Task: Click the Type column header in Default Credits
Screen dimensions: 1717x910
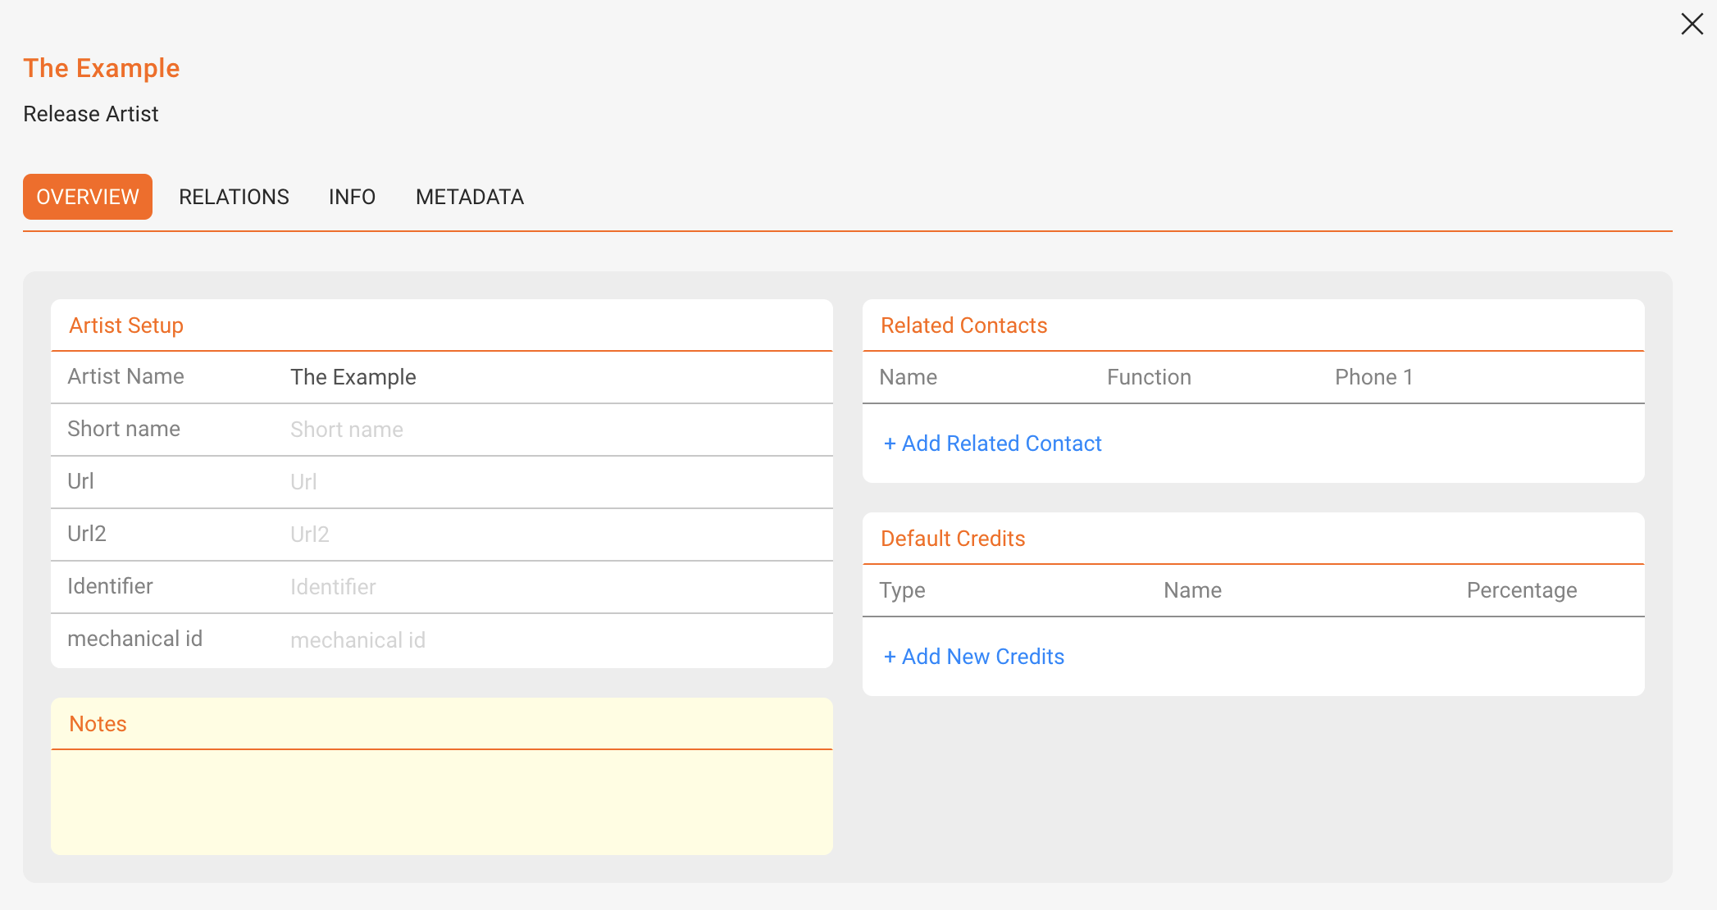Action: [x=902, y=590]
